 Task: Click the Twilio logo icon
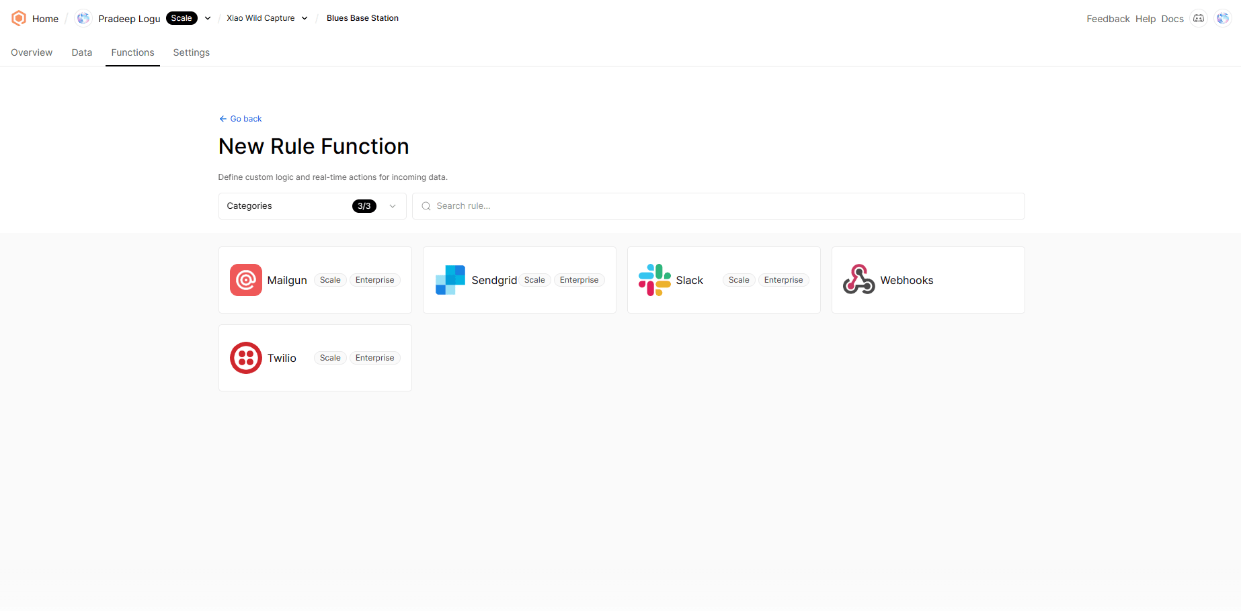point(246,358)
